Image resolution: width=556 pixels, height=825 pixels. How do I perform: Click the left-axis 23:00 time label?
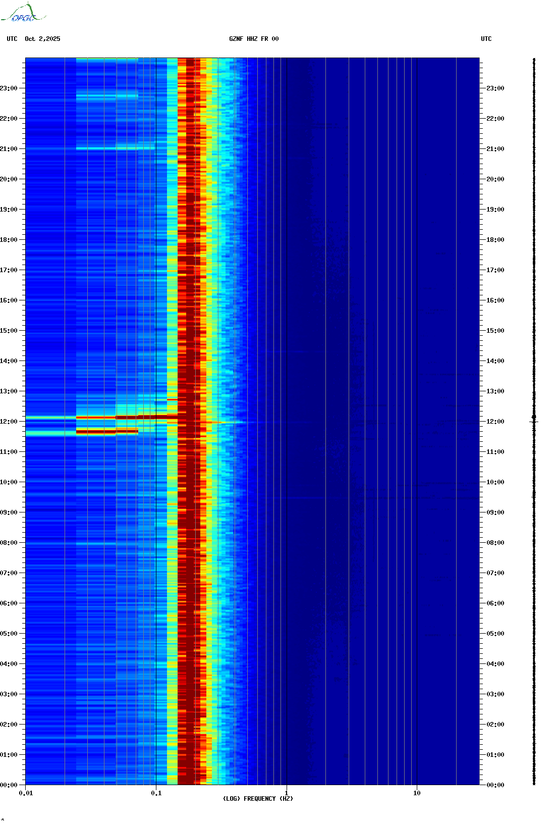(9, 88)
